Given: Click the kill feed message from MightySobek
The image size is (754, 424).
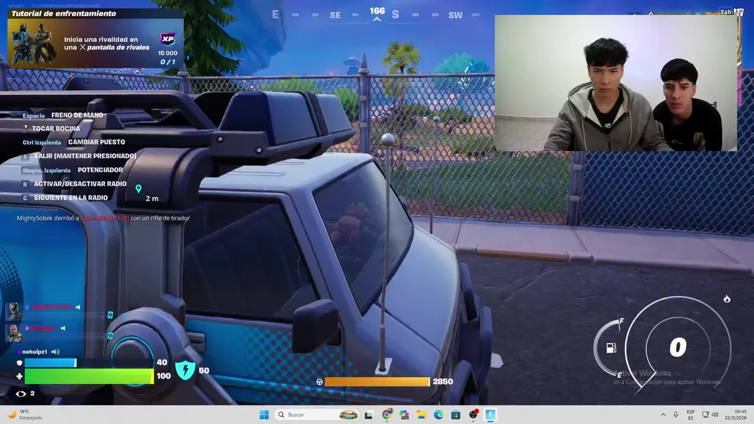Looking at the screenshot, I should point(103,218).
